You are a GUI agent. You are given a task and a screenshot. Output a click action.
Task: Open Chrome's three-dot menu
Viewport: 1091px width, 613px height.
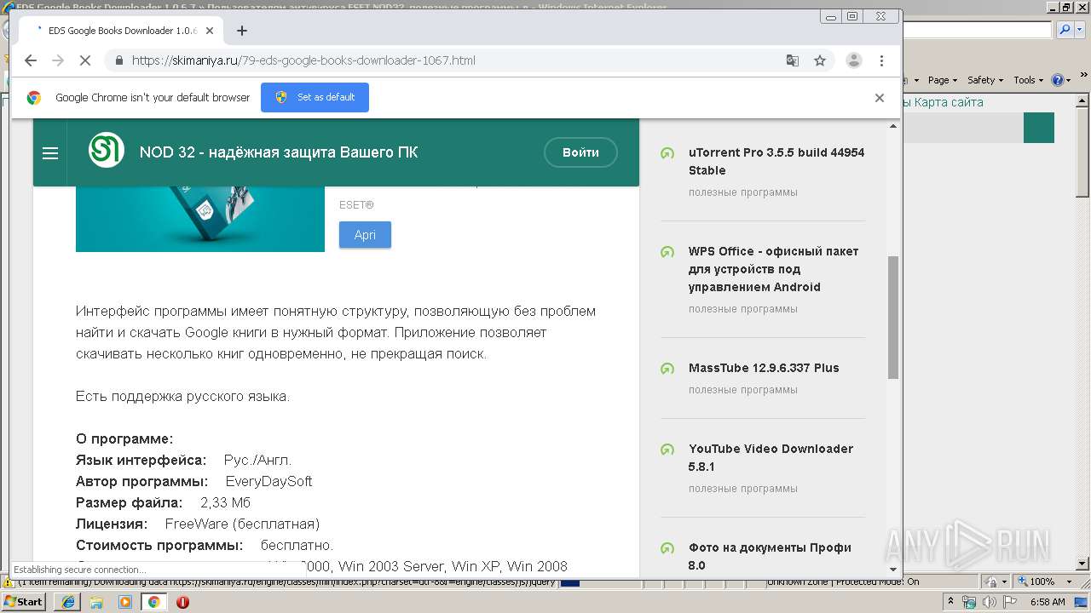click(881, 60)
